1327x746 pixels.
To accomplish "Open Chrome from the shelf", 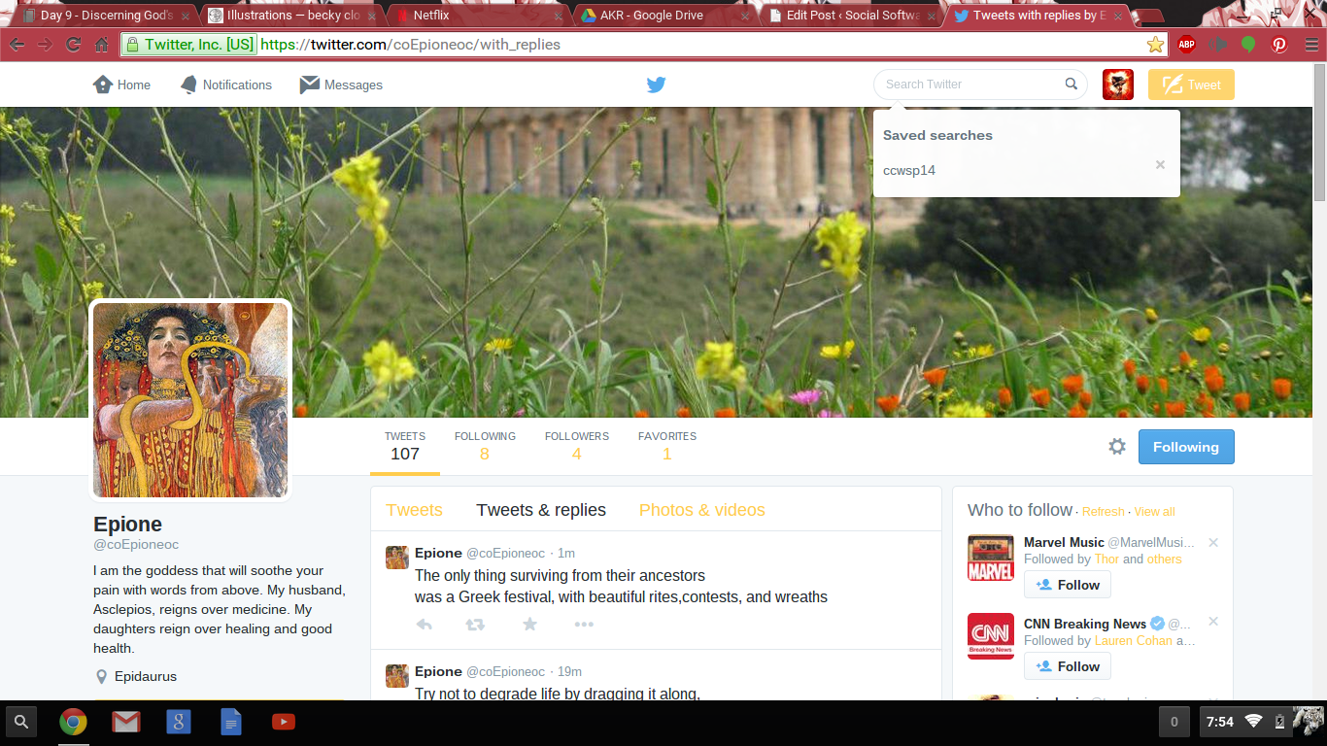I will pos(73,722).
